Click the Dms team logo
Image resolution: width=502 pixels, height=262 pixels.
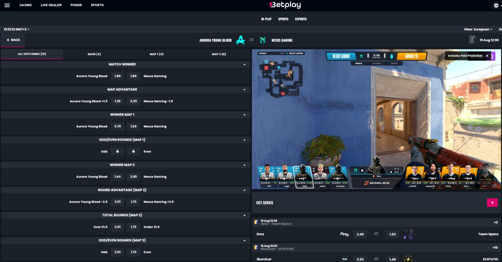tap(344, 234)
